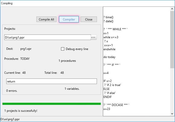Click the 'IF x>2' statement line
Screen dimensions: 175x122
(107, 81)
